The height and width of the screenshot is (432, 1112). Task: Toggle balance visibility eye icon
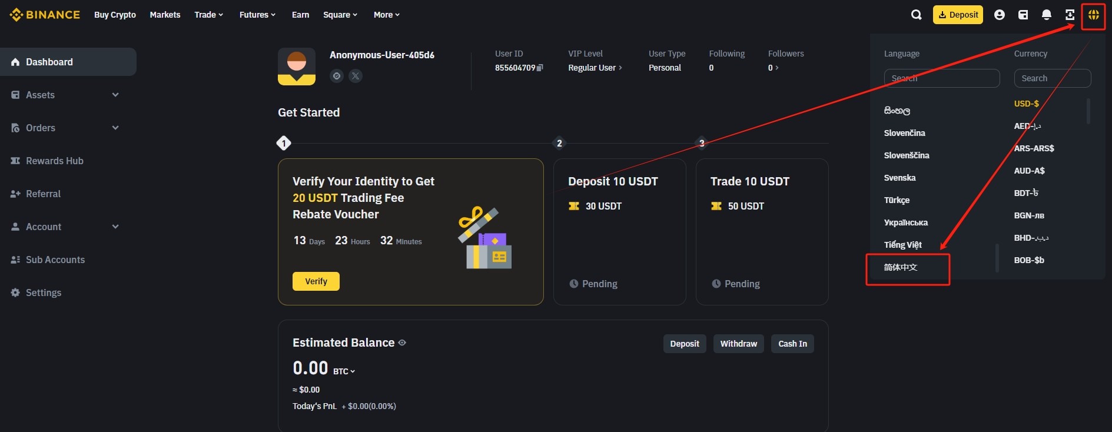(x=402, y=343)
